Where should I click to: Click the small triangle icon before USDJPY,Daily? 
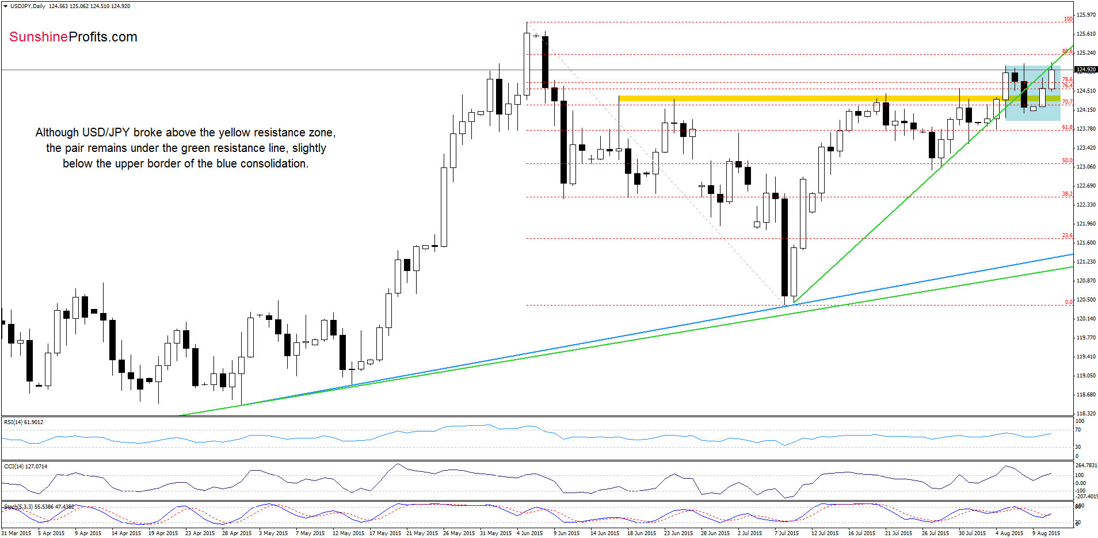[x=6, y=6]
